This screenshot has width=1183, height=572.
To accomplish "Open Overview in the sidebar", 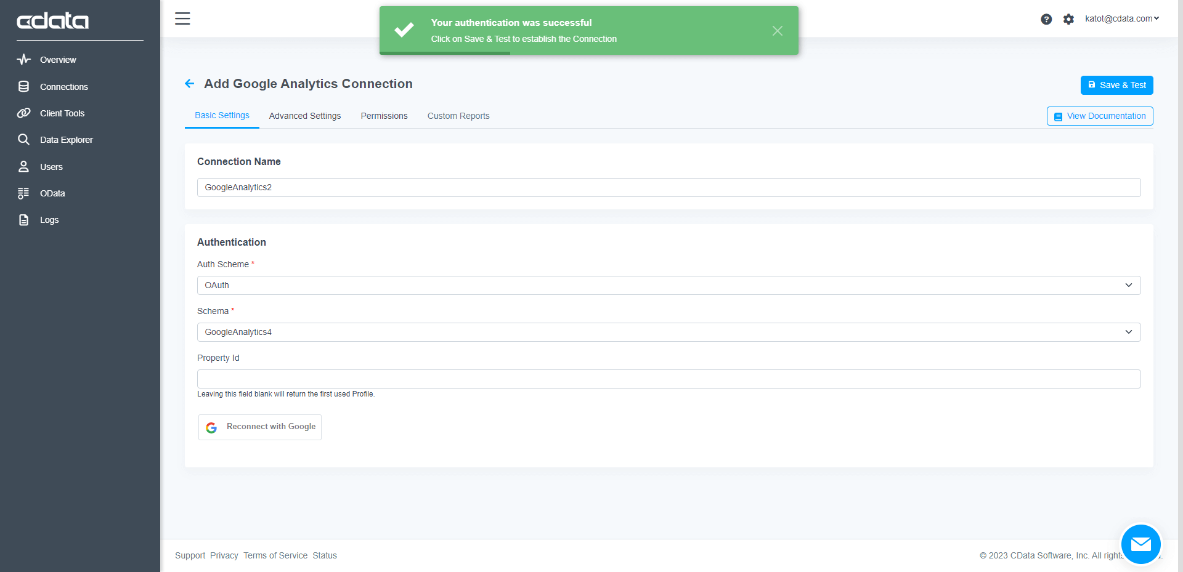I will (x=58, y=60).
